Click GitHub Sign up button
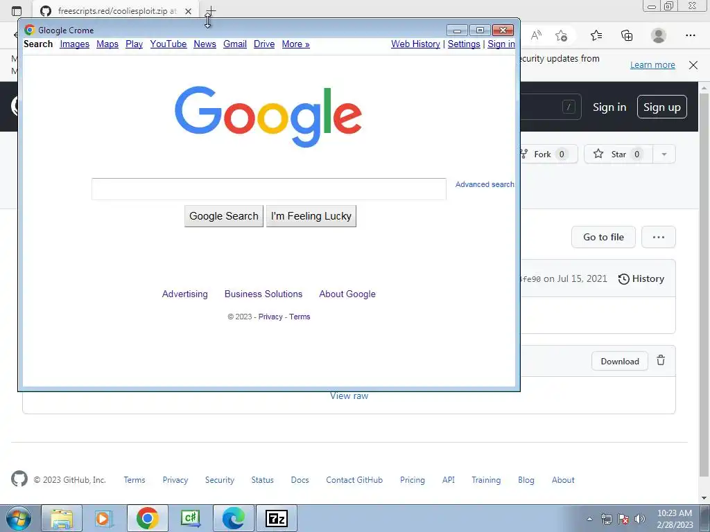This screenshot has width=710, height=532. click(662, 107)
